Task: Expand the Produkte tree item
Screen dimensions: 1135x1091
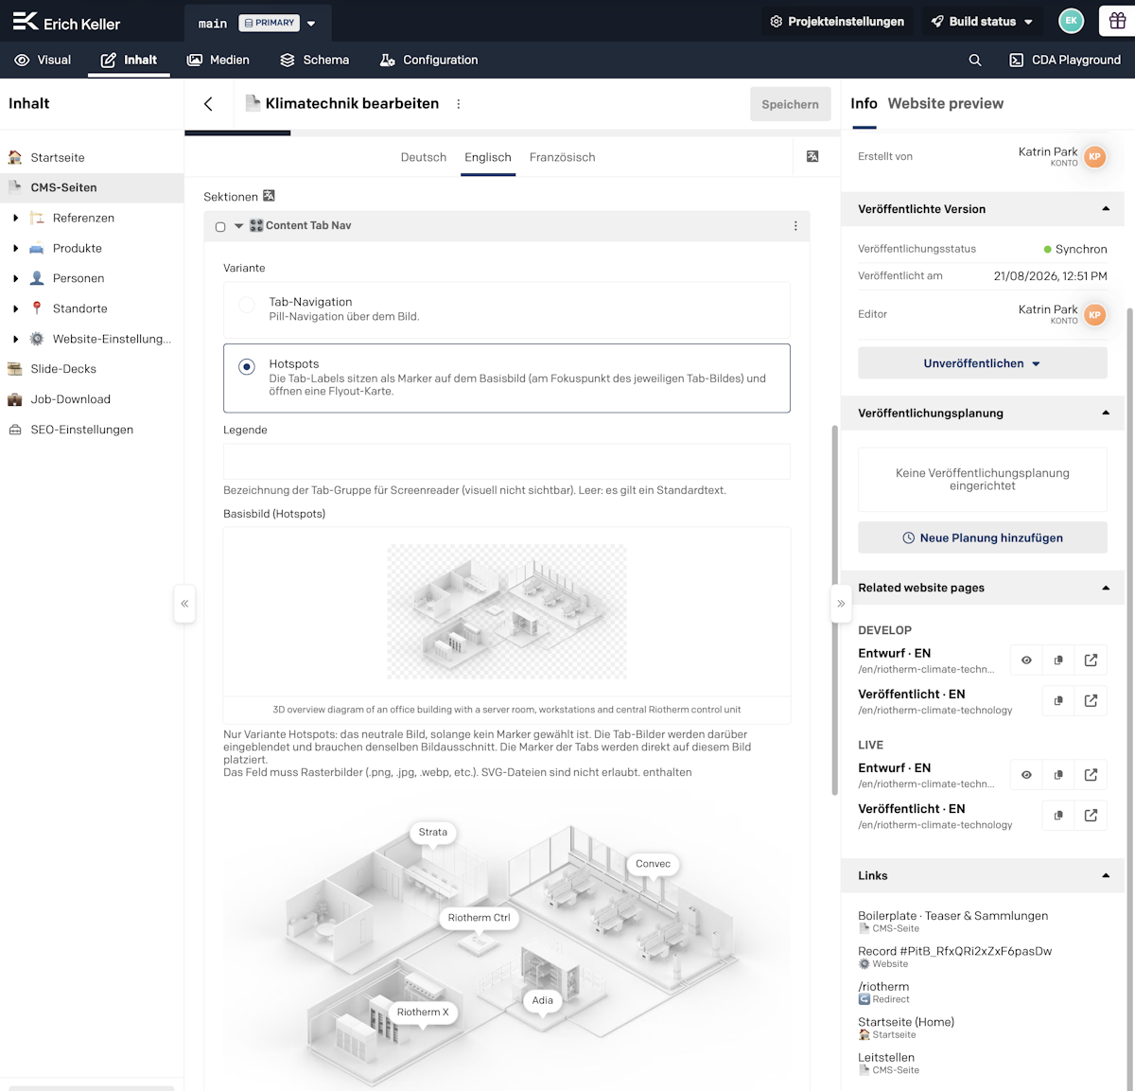Action: pos(15,248)
